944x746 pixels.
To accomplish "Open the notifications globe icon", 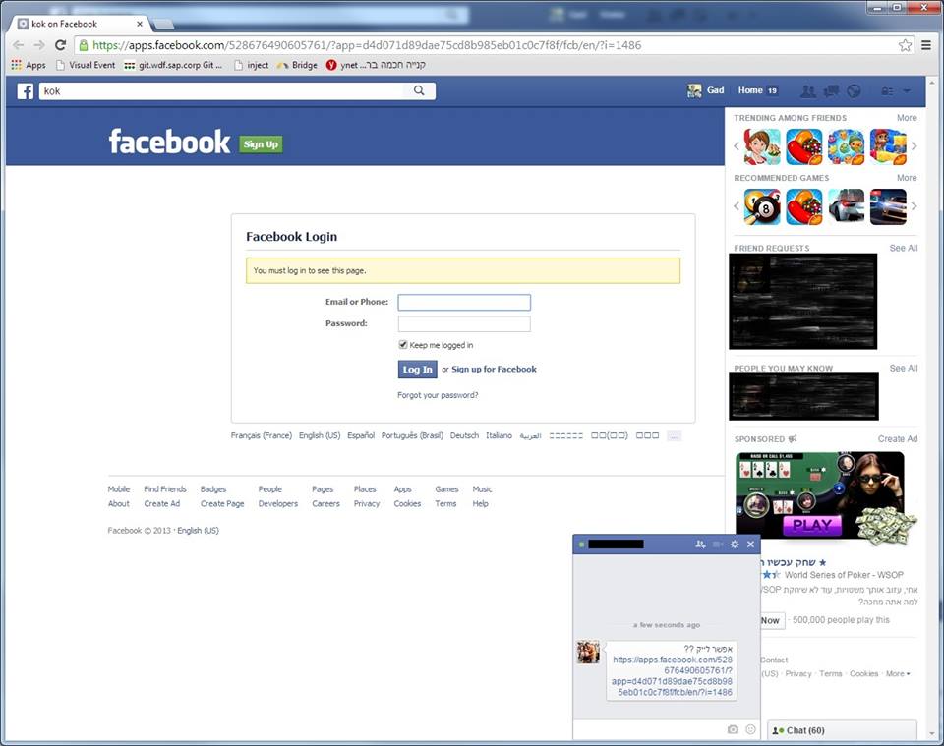I will click(x=854, y=91).
